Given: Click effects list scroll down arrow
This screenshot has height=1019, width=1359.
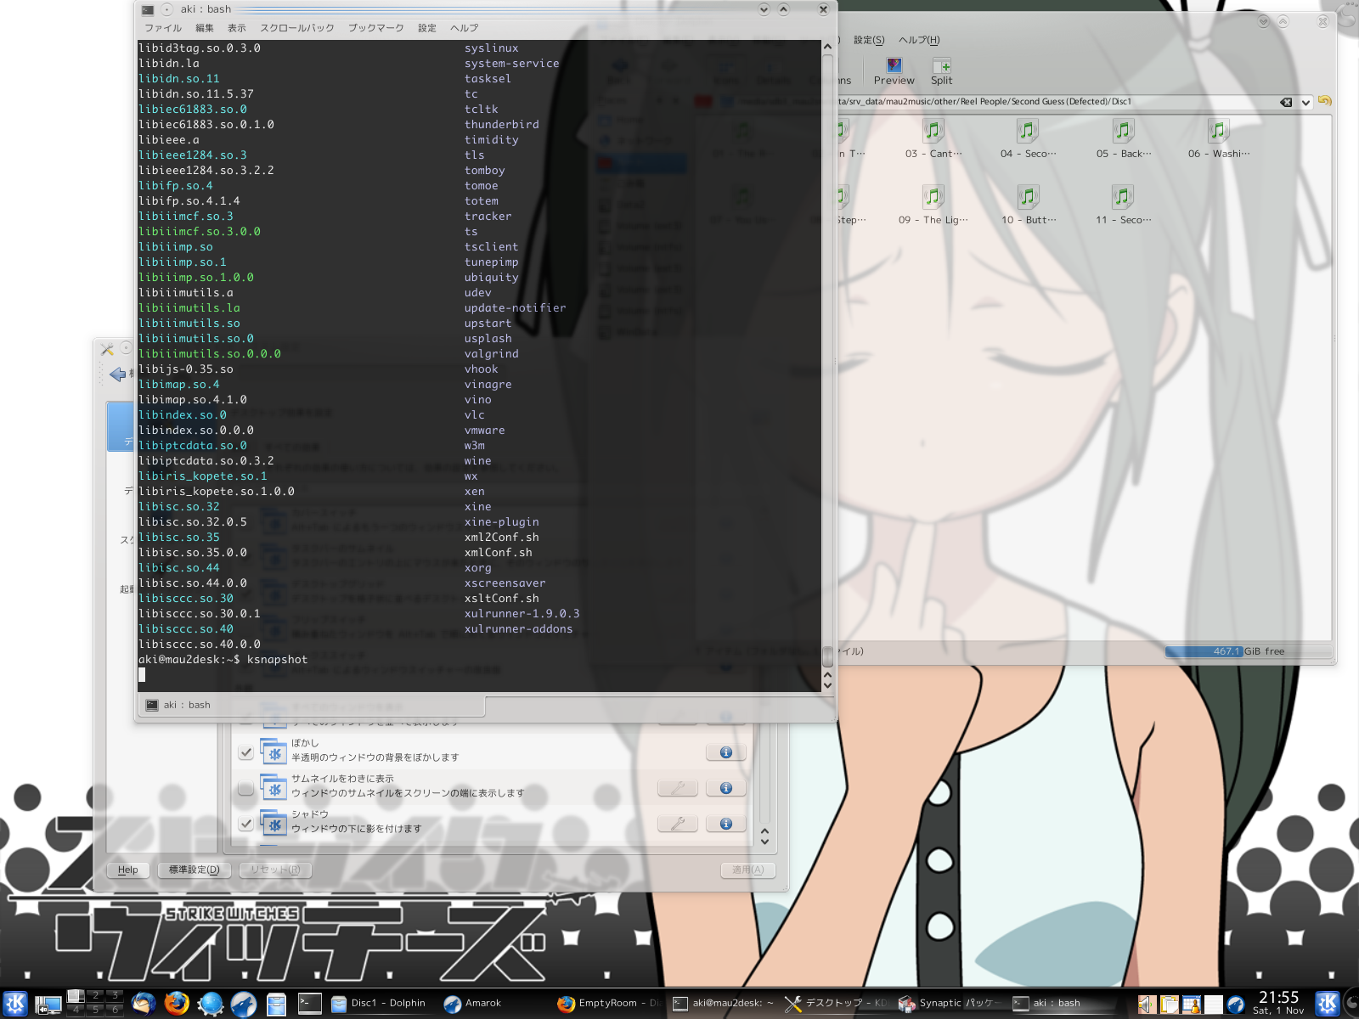Looking at the screenshot, I should click(x=764, y=842).
